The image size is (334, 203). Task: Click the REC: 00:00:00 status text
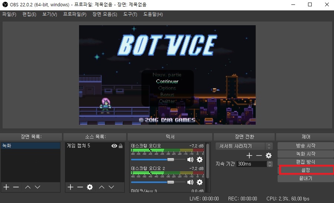click(x=243, y=199)
